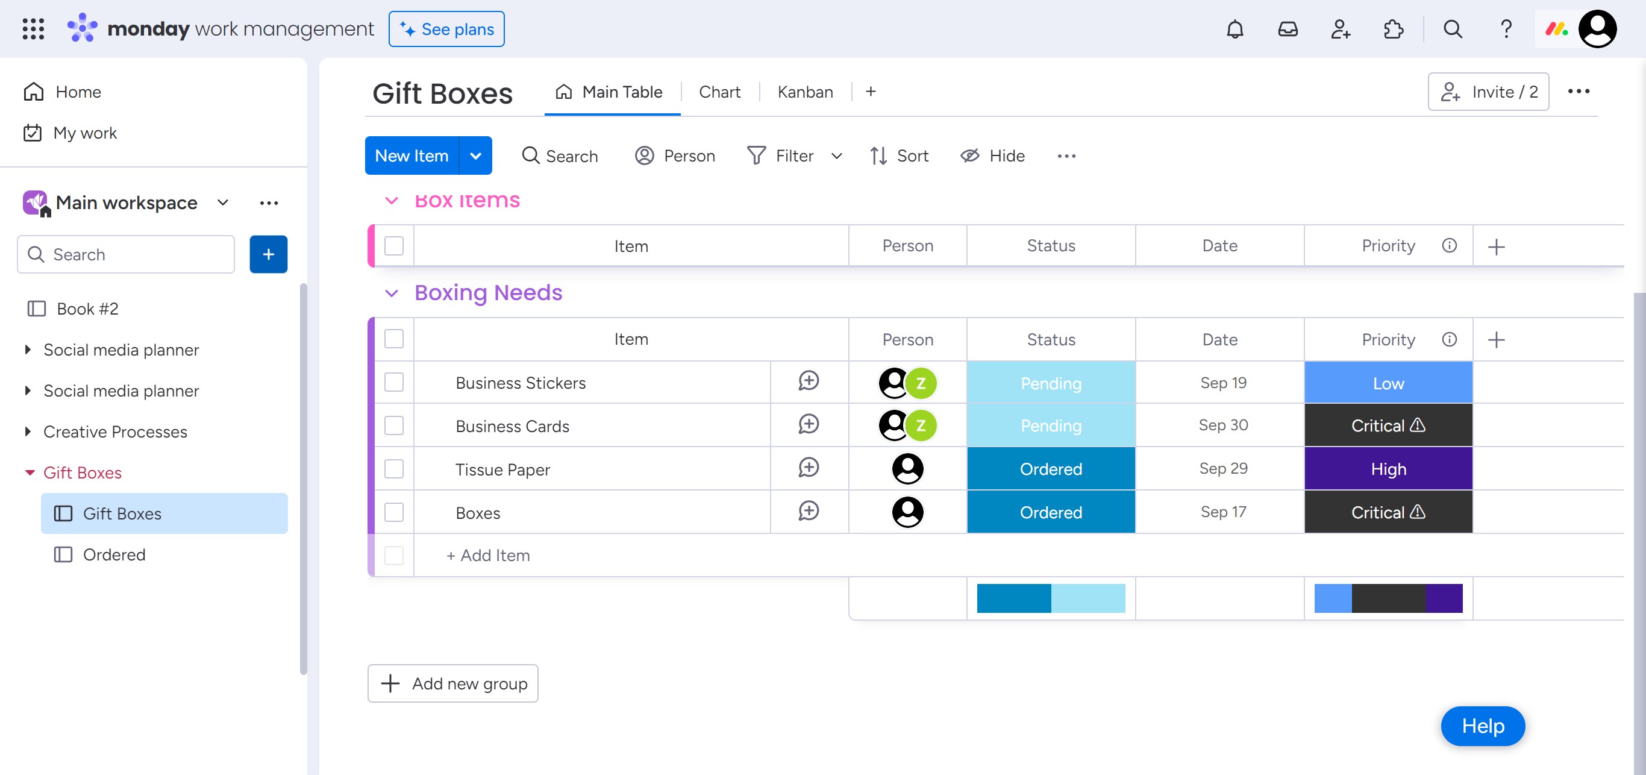
Task: Click the search magnifier in top bar
Action: 1453,30
